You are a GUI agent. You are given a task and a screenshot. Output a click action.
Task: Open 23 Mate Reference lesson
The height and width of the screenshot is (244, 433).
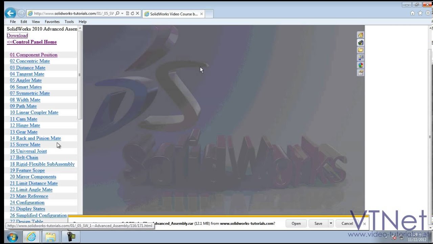pos(29,196)
